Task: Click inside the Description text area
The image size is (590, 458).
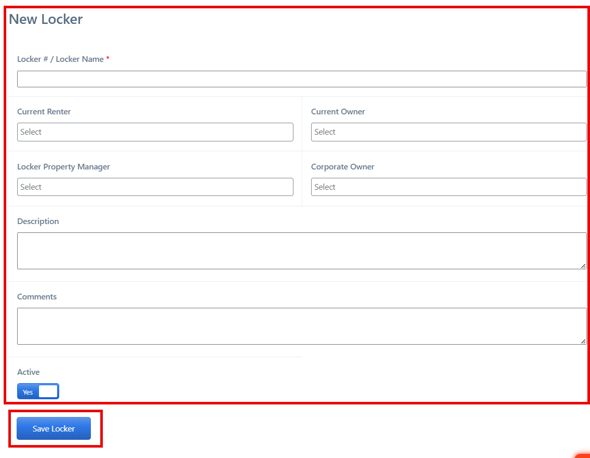Action: coord(301,251)
